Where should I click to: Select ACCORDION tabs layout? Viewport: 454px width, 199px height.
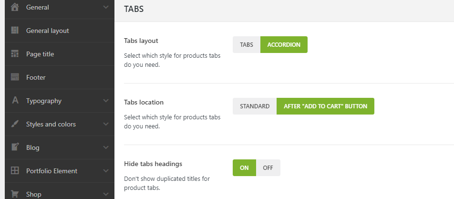tap(284, 45)
